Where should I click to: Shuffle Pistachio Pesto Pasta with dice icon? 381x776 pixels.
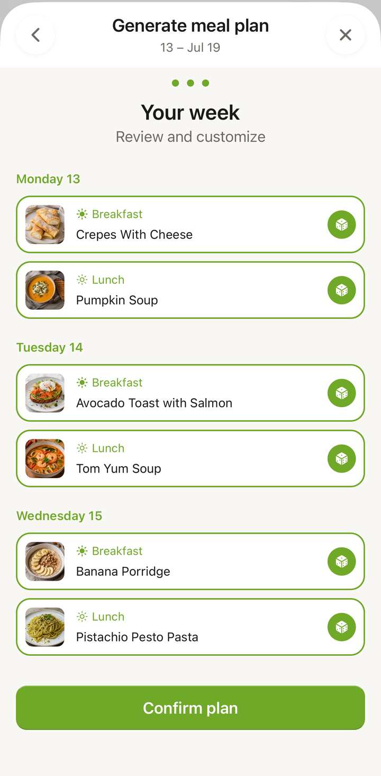coord(341,627)
